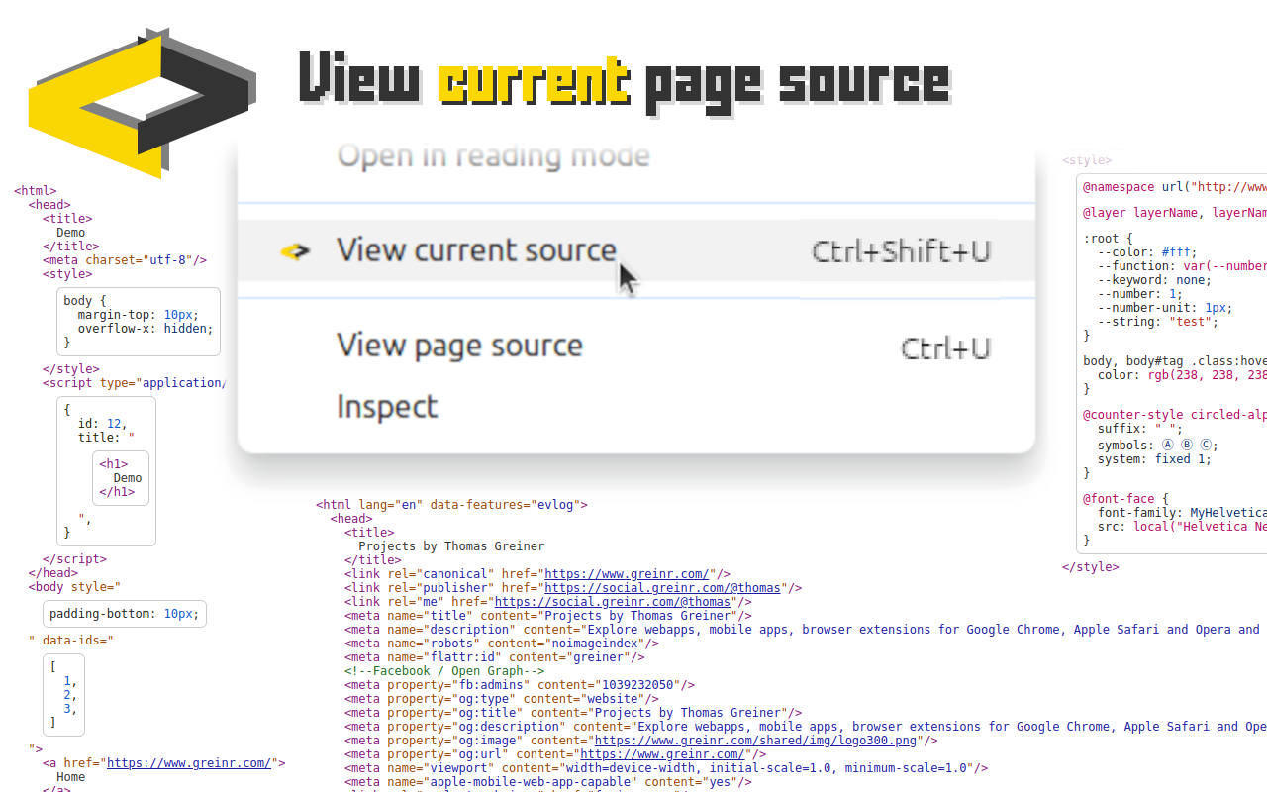Click the "--color: #fff;" declaration
This screenshot has height=792, width=1267.
coord(1147,252)
